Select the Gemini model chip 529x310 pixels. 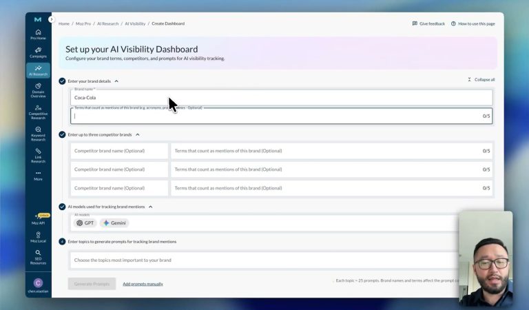[x=115, y=223]
